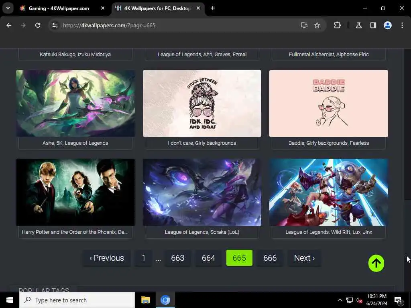Image resolution: width=411 pixels, height=308 pixels.
Task: Go to page 666
Action: [x=270, y=258]
